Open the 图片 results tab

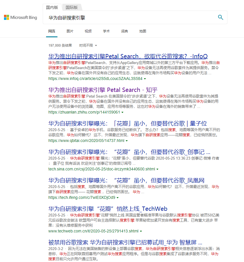(x=70, y=31)
